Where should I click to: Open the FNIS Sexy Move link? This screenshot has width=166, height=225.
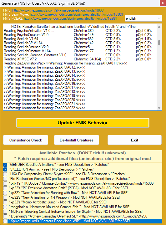coord(76,14)
